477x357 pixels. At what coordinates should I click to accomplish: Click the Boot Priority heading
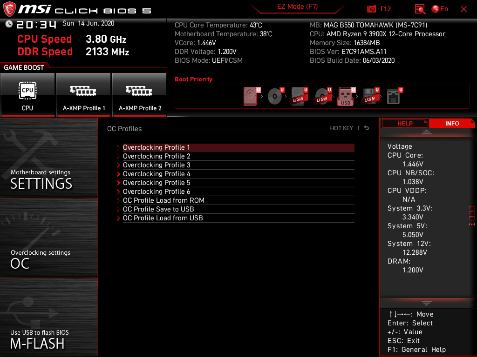(193, 79)
